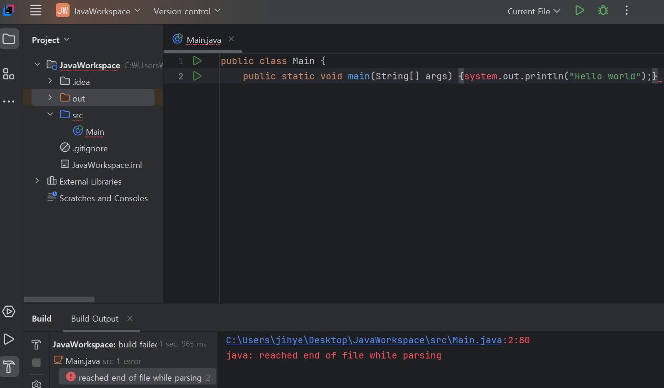The image size is (664, 388).
Task: Switch to the Main.java editor tab
Action: (204, 40)
